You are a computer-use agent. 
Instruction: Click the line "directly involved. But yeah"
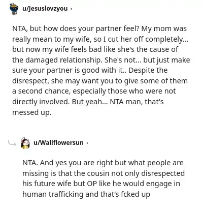(x=88, y=102)
